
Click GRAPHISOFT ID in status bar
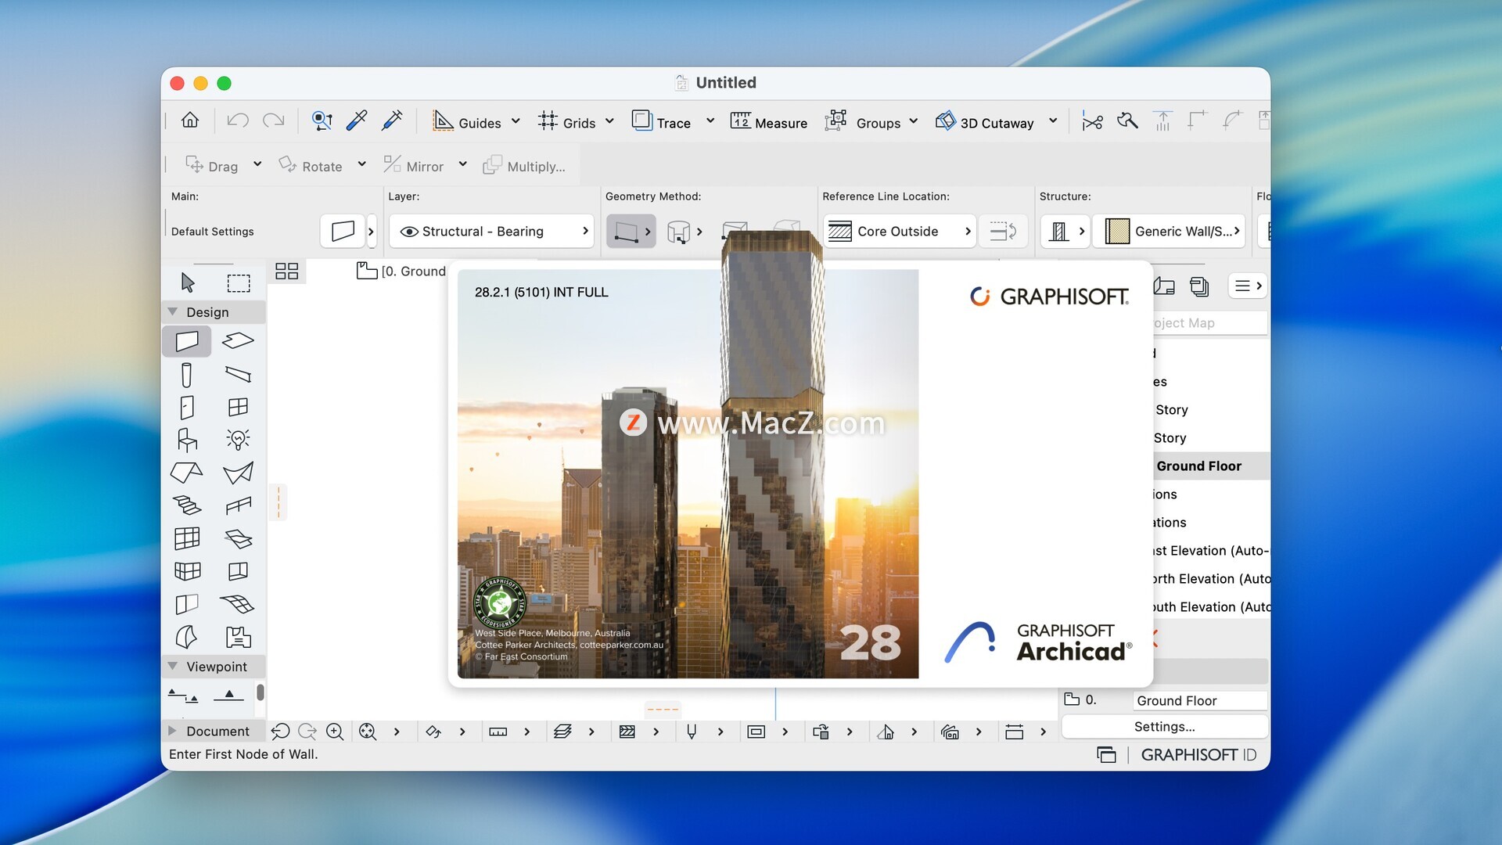(1198, 754)
